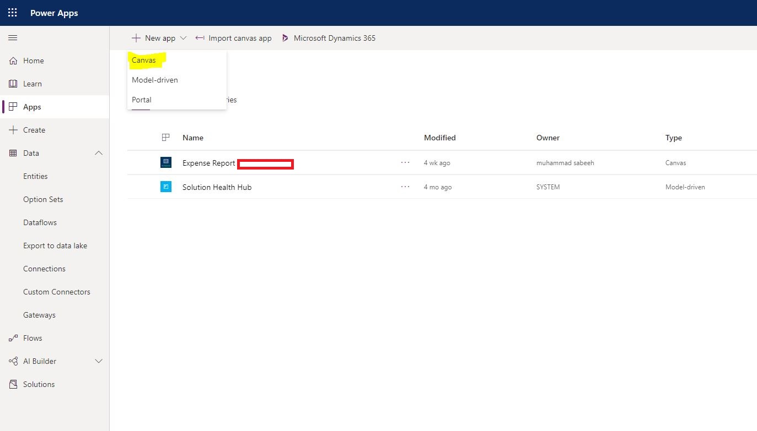This screenshot has height=431, width=757.
Task: Choose Canvas from the New app menu
Action: (143, 61)
